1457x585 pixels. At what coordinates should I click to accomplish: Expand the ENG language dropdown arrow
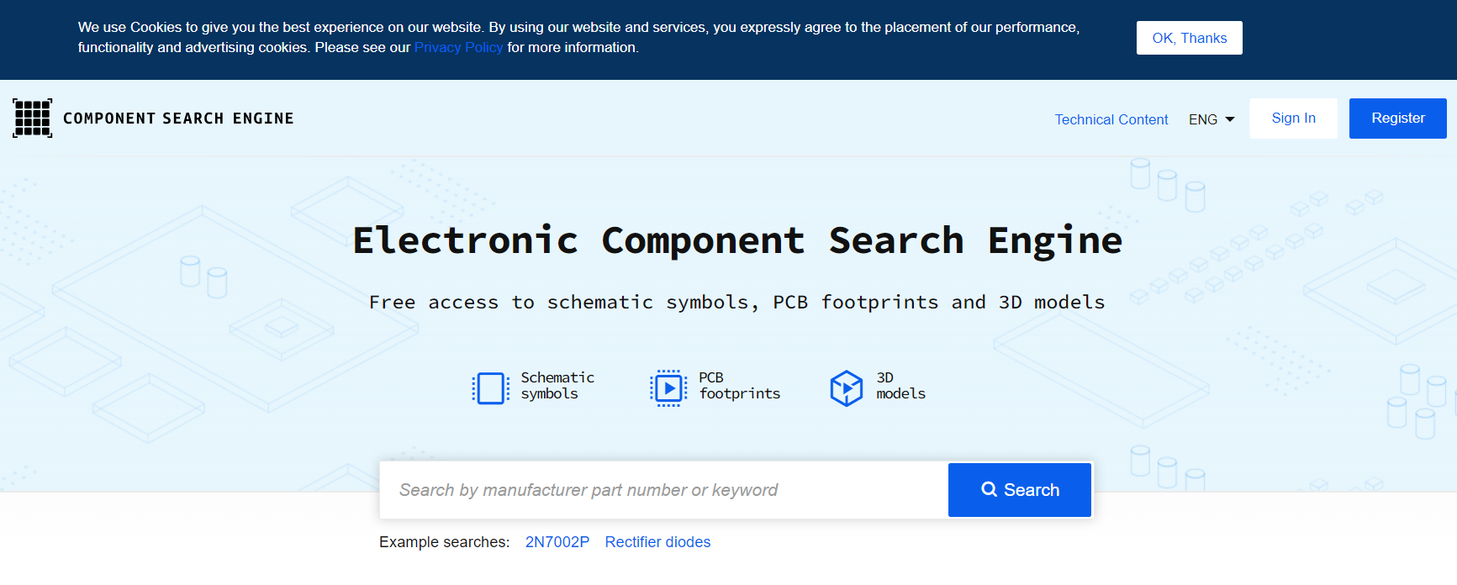pos(1230,119)
